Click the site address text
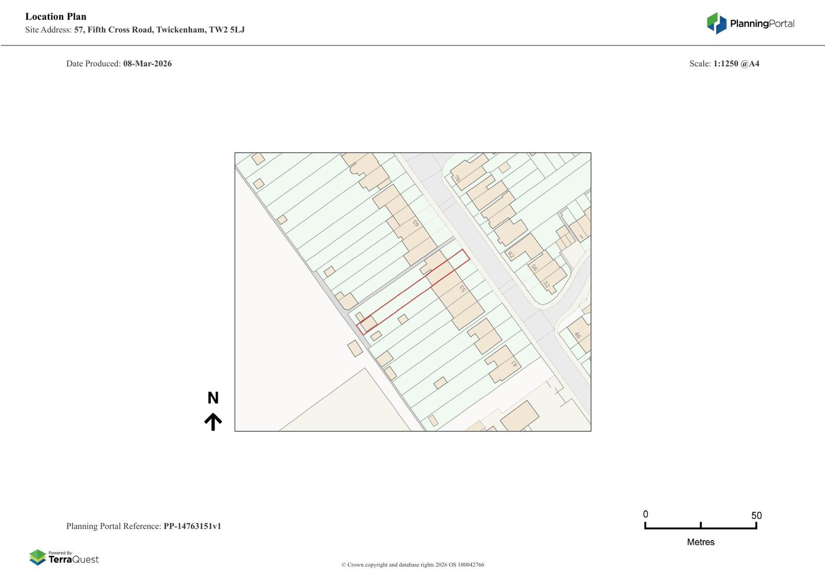The height and width of the screenshot is (584, 825). point(159,30)
